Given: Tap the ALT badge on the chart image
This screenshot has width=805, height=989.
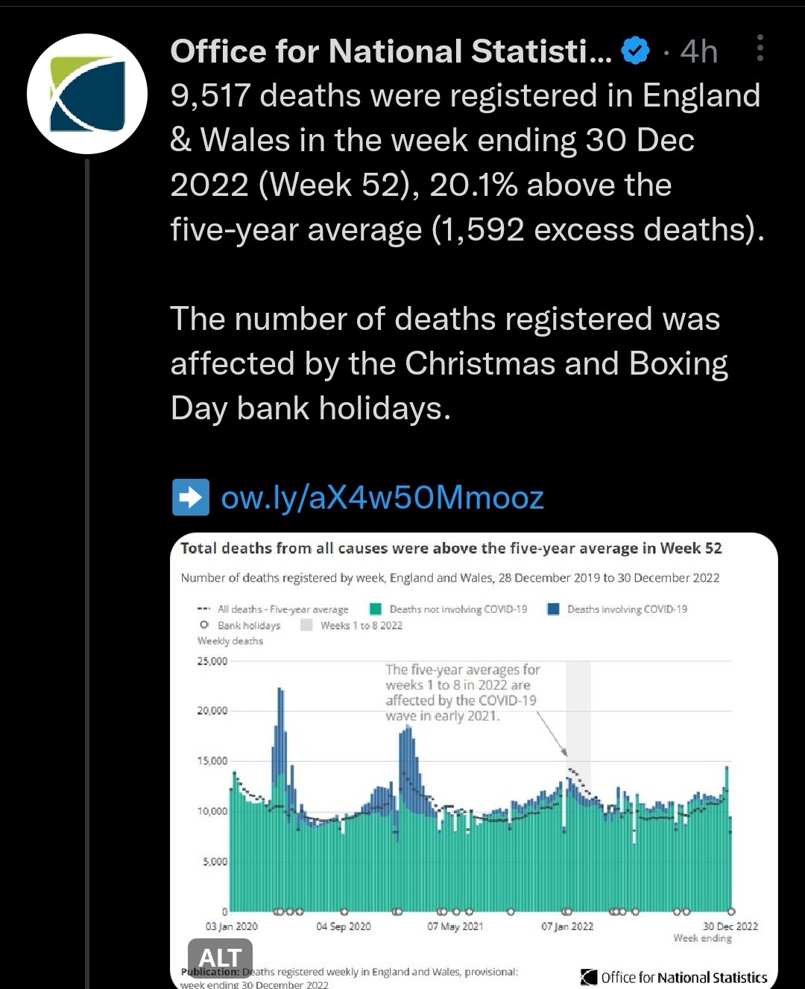Looking at the screenshot, I should coord(220,958).
